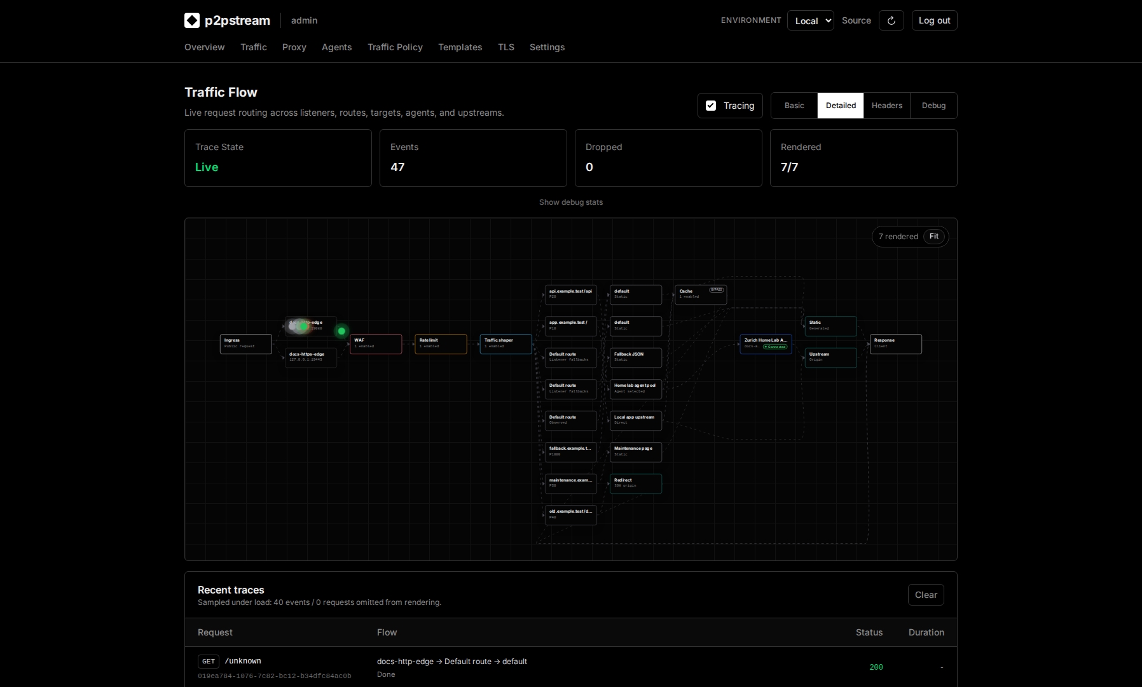This screenshot has height=687, width=1142.
Task: Click the Status column header
Action: tap(869, 632)
